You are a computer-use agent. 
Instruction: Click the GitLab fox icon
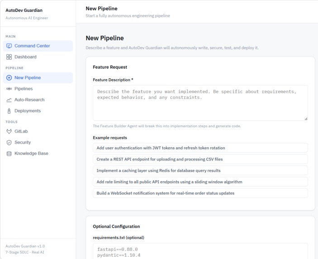[9, 132]
